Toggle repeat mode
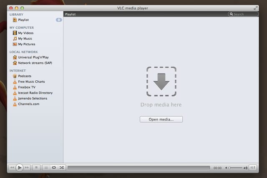The height and width of the screenshot is (178, 267). [54, 168]
